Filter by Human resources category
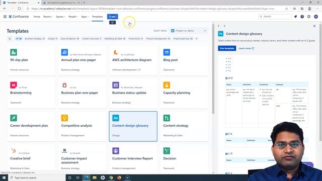 click(92, 39)
